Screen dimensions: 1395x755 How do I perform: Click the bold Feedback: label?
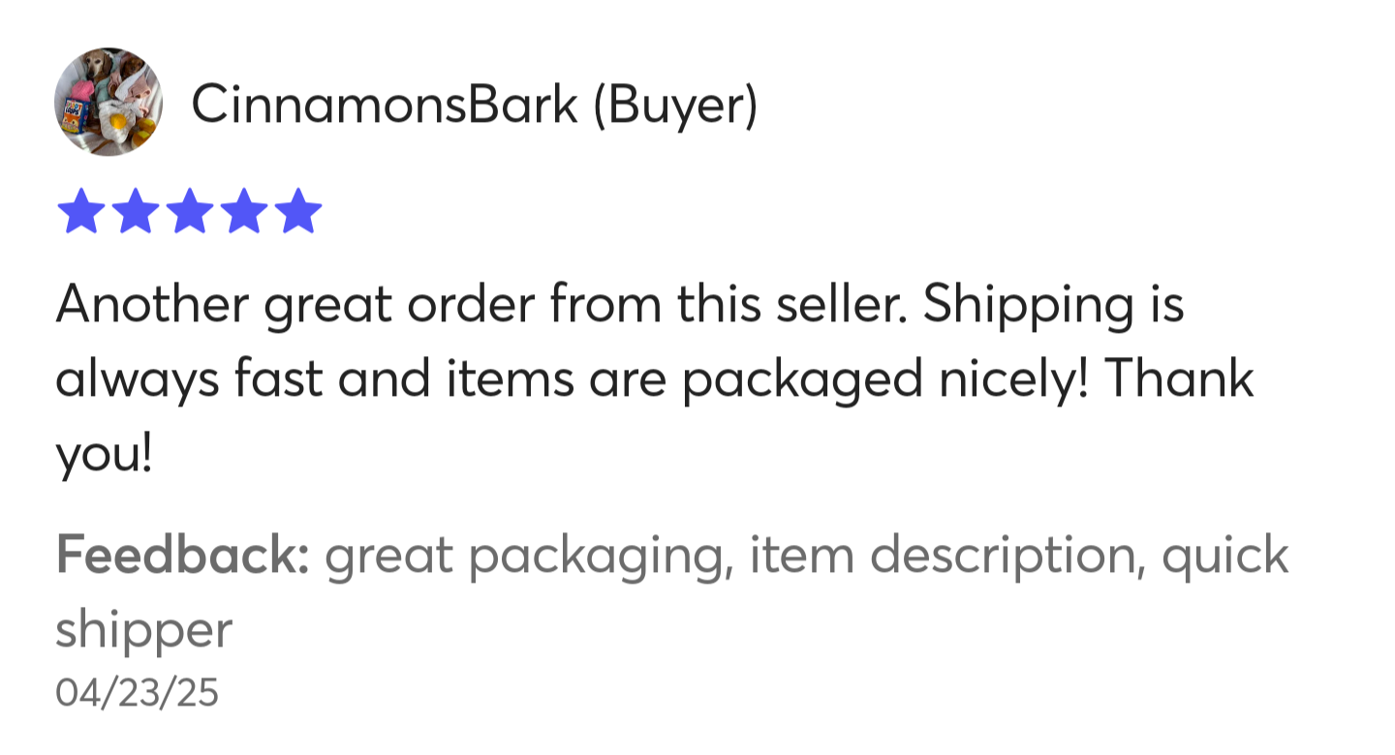click(182, 554)
